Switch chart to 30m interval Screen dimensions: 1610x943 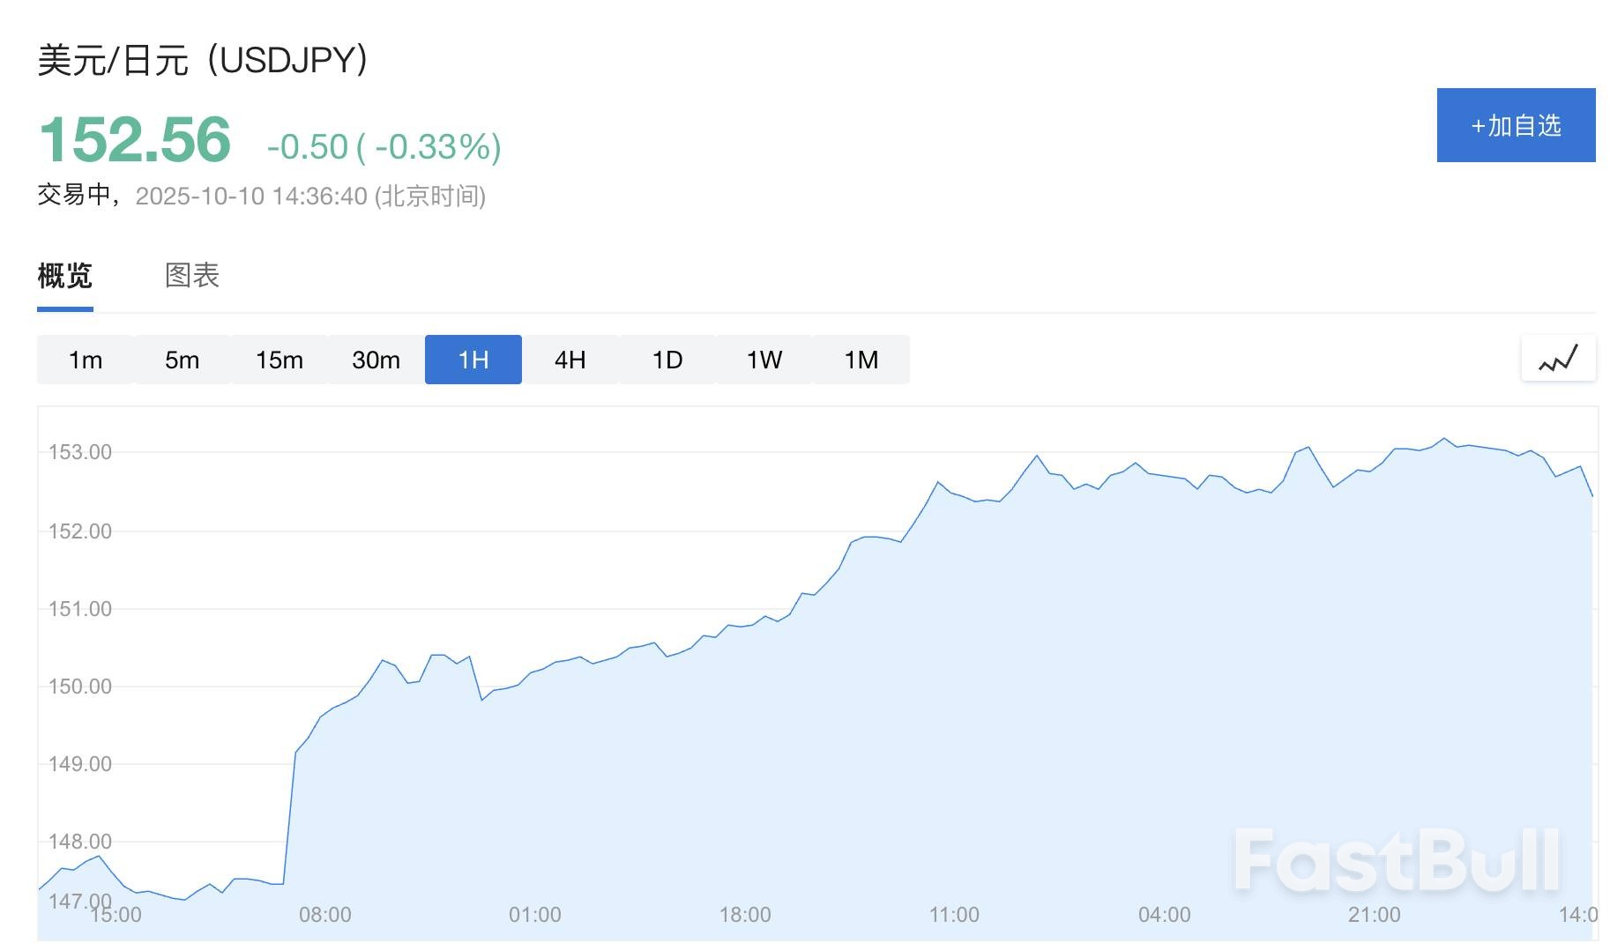coord(376,360)
